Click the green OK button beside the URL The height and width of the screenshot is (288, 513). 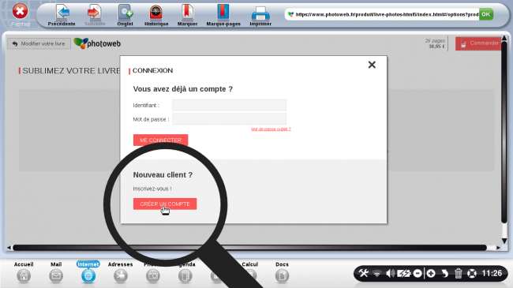486,14
